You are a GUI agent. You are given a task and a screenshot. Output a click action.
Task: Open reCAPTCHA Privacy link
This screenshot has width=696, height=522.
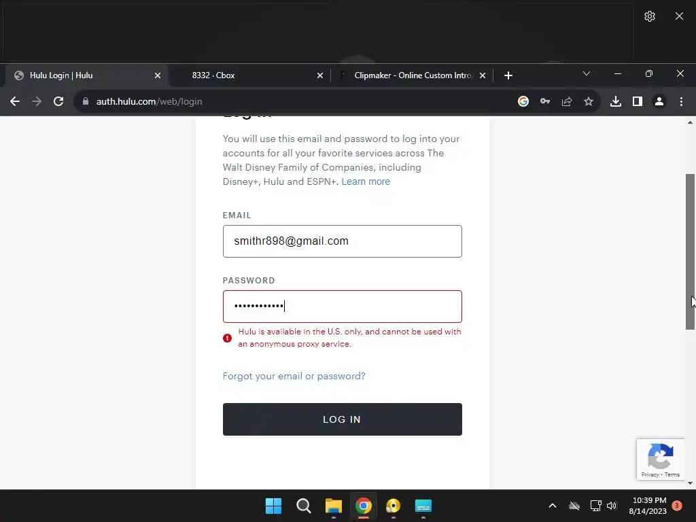650,474
